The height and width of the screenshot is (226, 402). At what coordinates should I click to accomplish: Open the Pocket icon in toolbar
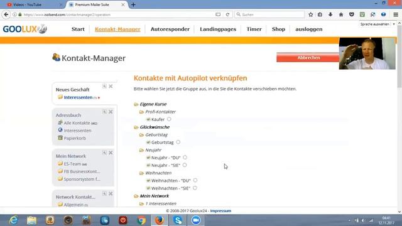(352, 14)
